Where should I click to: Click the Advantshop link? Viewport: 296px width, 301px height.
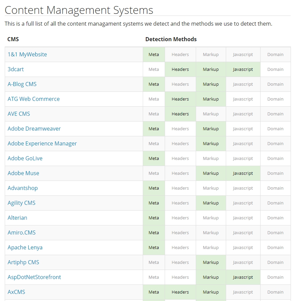(23, 188)
